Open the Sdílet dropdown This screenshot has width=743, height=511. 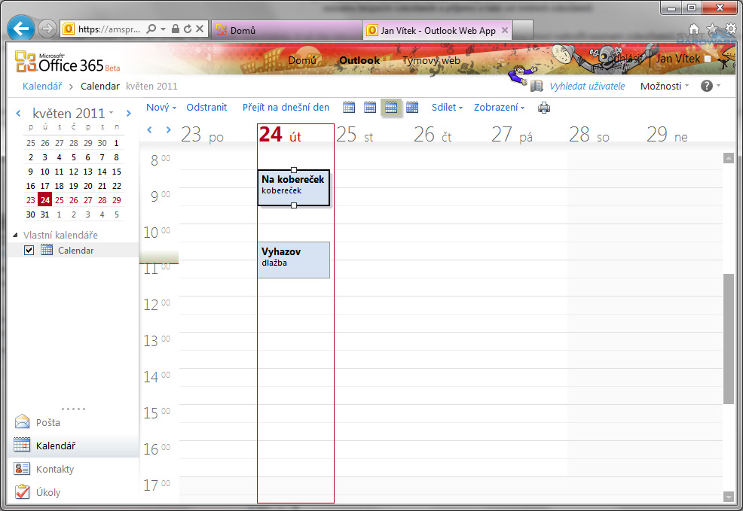(x=447, y=108)
